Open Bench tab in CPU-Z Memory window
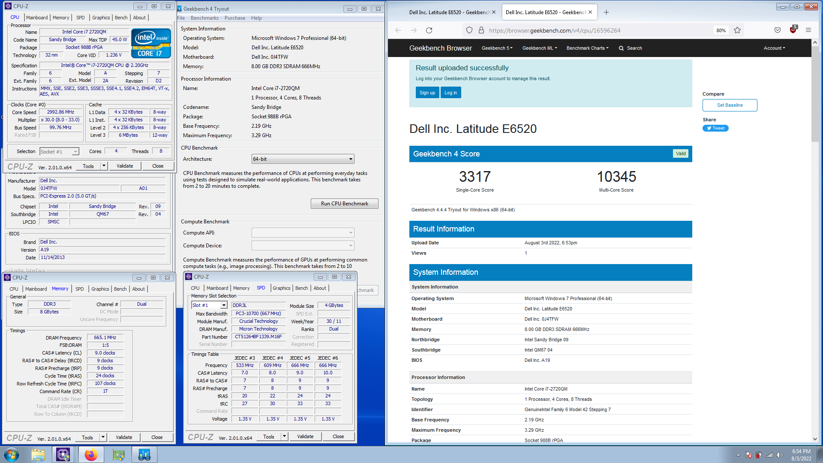Screen dimensions: 823x463 (120, 289)
